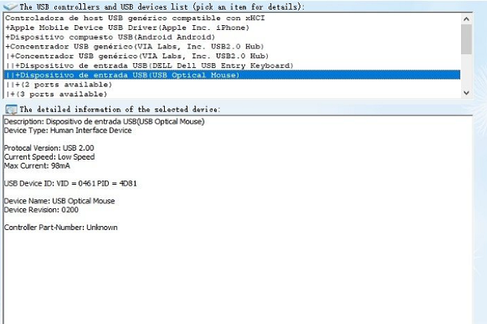Click the detailed information monitor icon
Image resolution: width=487 pixels, height=324 pixels.
point(11,109)
